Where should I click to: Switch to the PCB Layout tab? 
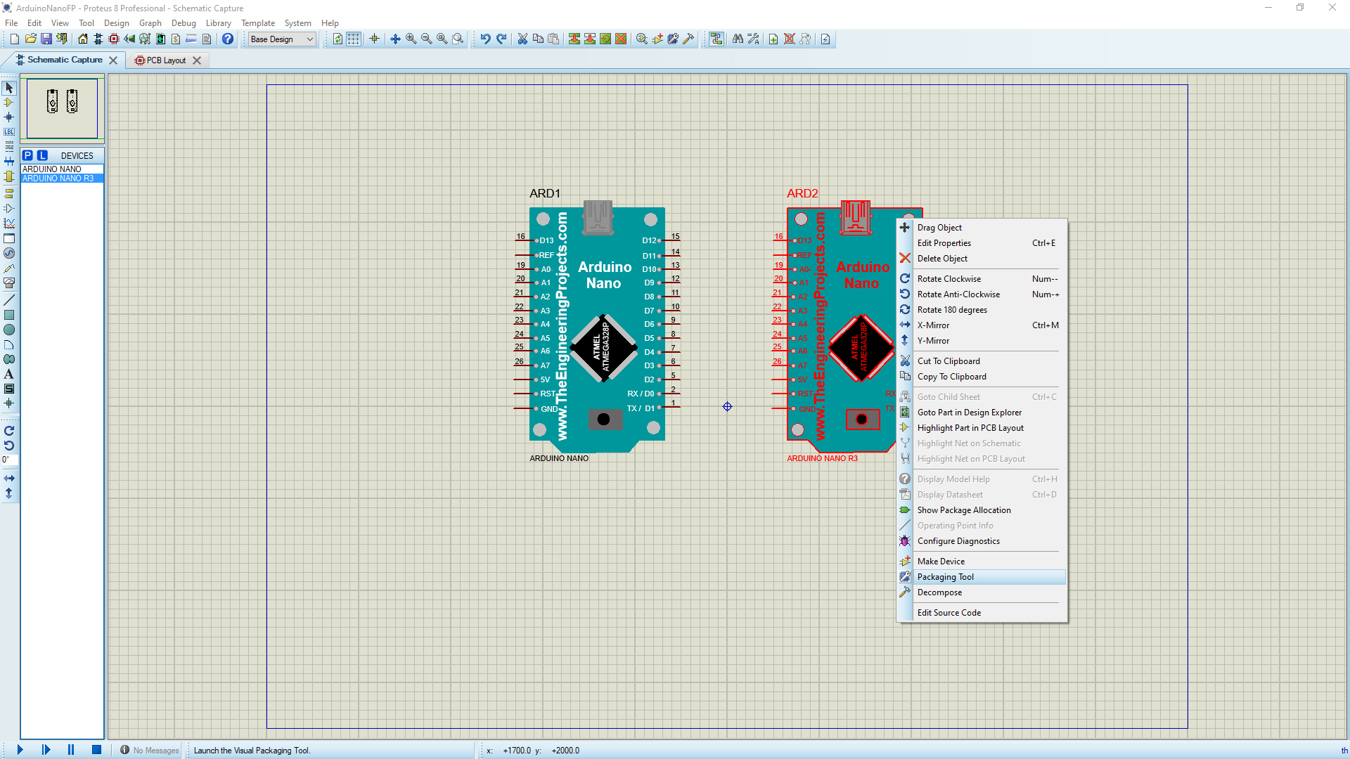click(165, 60)
